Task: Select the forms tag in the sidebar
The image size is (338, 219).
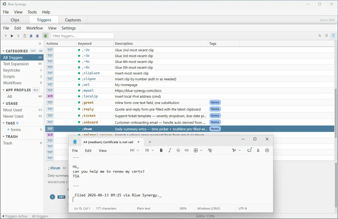Action: pos(22,130)
